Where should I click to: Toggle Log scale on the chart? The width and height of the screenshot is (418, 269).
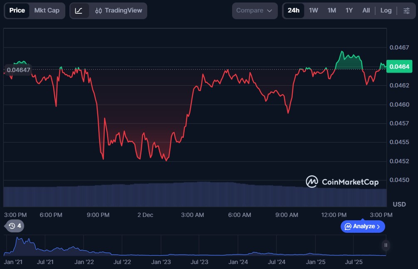386,10
